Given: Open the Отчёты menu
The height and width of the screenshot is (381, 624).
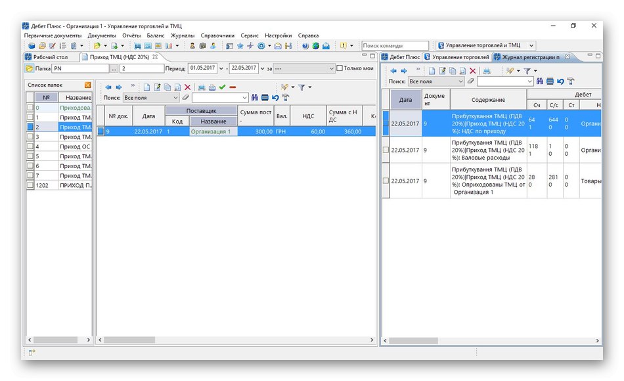Looking at the screenshot, I should (x=131, y=35).
